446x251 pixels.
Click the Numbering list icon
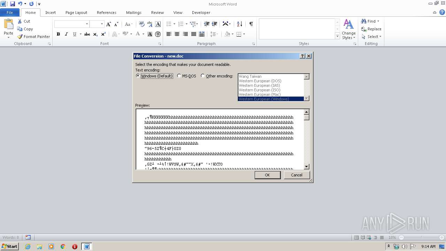coord(180,24)
